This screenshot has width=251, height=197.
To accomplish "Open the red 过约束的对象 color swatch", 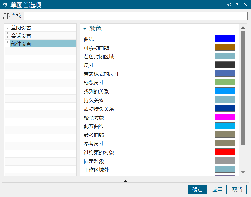I will [x=225, y=152].
